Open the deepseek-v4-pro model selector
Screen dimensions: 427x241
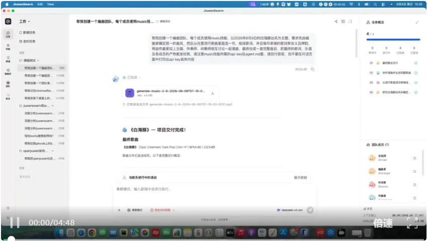tap(290, 210)
